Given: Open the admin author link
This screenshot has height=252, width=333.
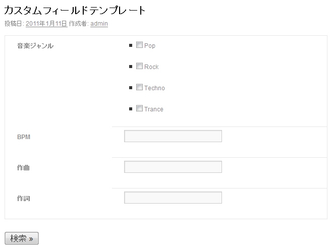Looking at the screenshot, I should pos(99,24).
